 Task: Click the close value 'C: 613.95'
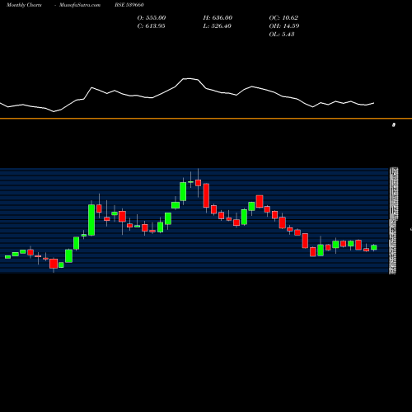tap(151, 26)
